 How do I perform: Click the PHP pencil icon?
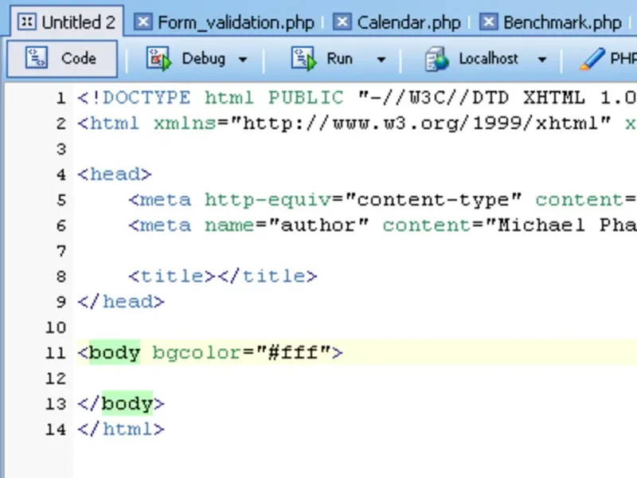(x=592, y=59)
